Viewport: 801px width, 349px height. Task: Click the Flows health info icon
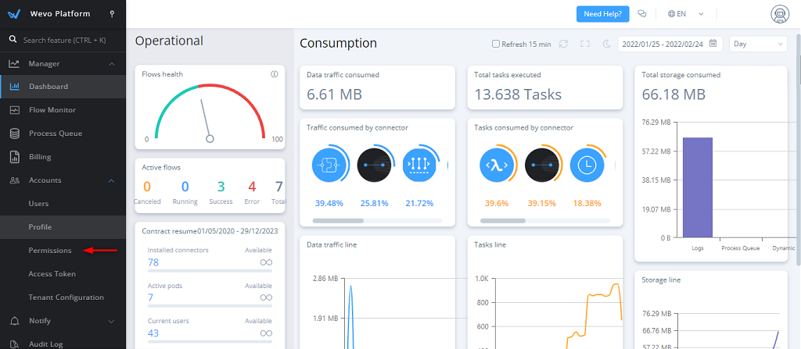[274, 74]
